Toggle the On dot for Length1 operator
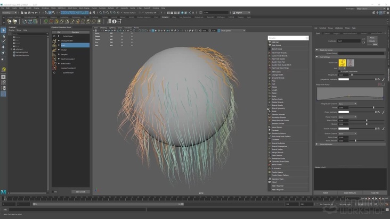The height and width of the screenshot is (219, 390). tap(59, 54)
